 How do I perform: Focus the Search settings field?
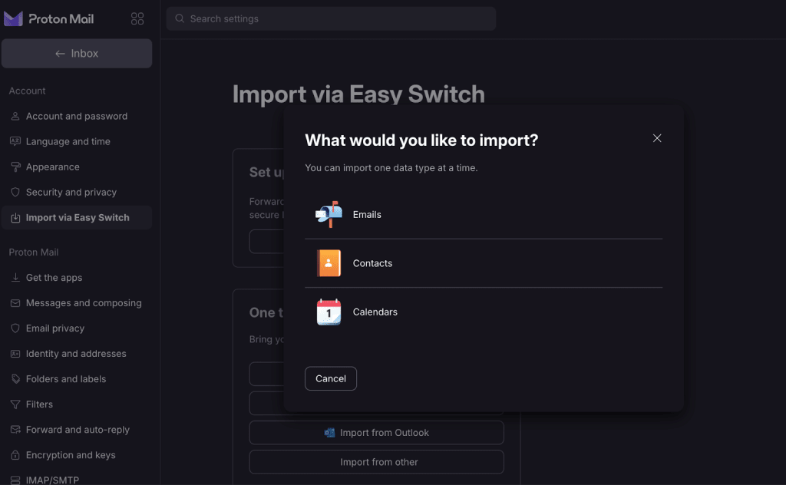(331, 18)
